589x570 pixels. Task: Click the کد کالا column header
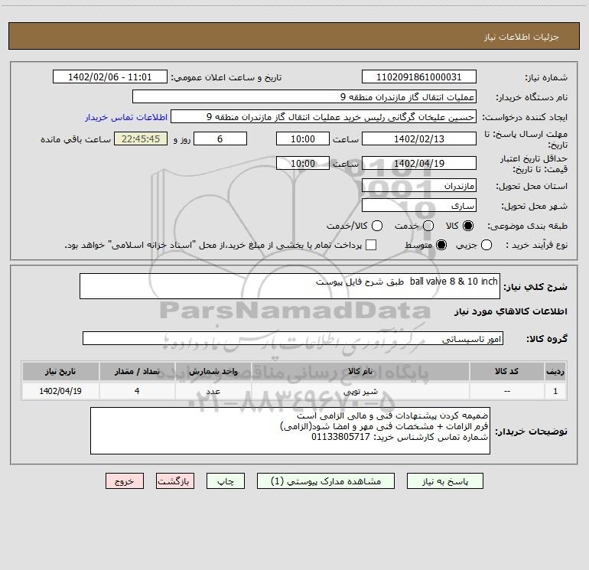pyautogui.click(x=506, y=371)
